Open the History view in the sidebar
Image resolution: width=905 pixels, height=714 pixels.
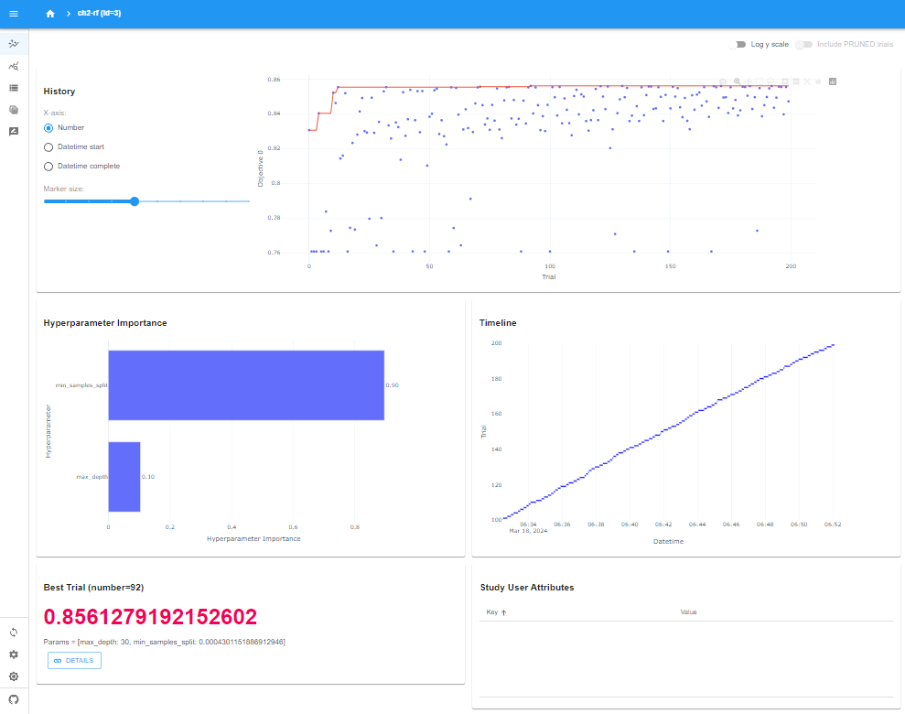[x=13, y=43]
